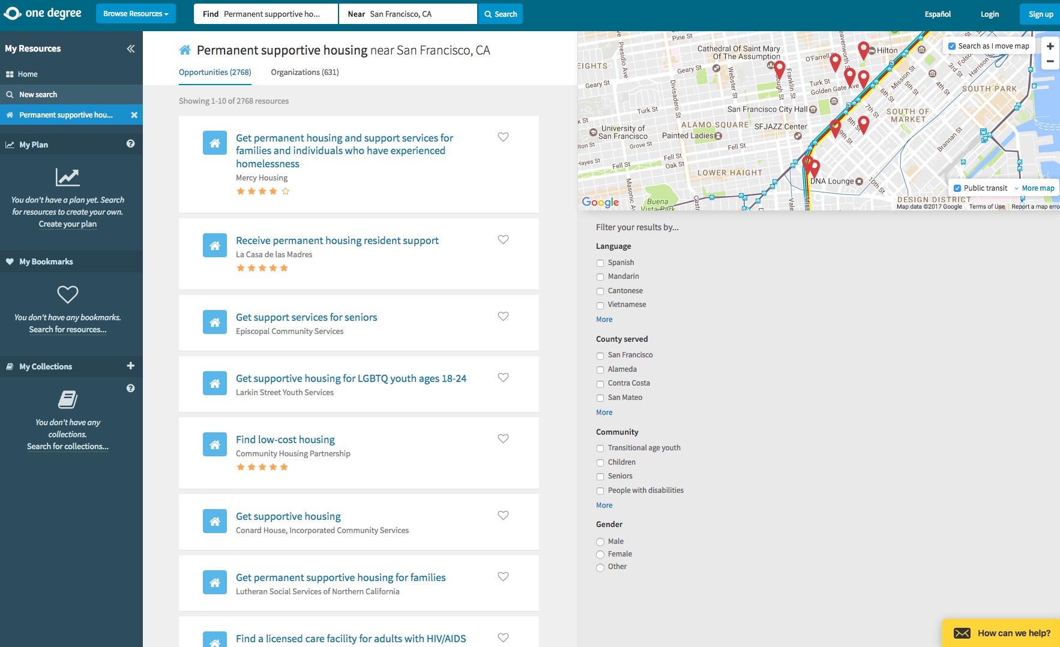Click Search for collections link

tap(68, 447)
